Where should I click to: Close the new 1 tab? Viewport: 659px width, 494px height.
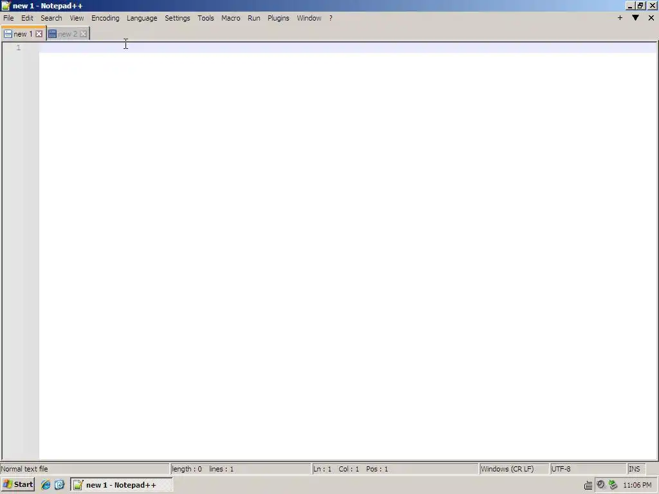click(39, 34)
